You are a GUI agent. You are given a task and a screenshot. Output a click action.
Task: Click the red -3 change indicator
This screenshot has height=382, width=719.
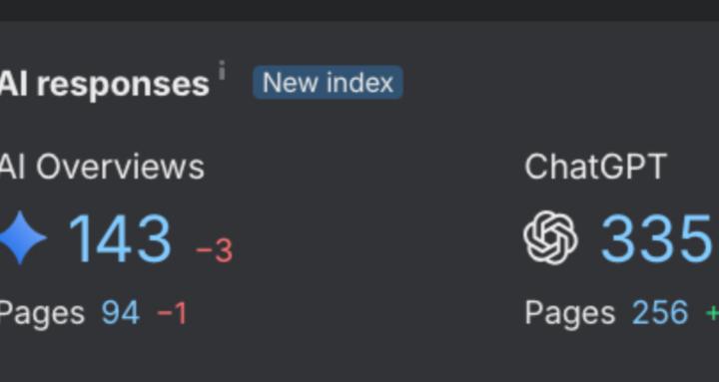(214, 250)
